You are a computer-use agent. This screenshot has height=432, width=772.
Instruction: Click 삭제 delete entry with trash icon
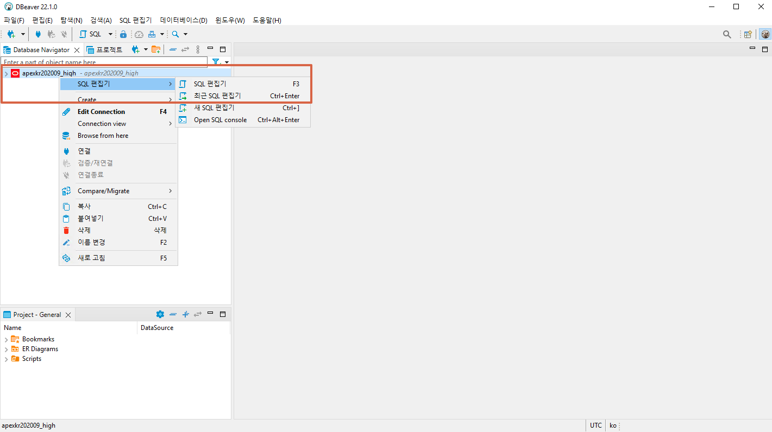tap(118, 231)
